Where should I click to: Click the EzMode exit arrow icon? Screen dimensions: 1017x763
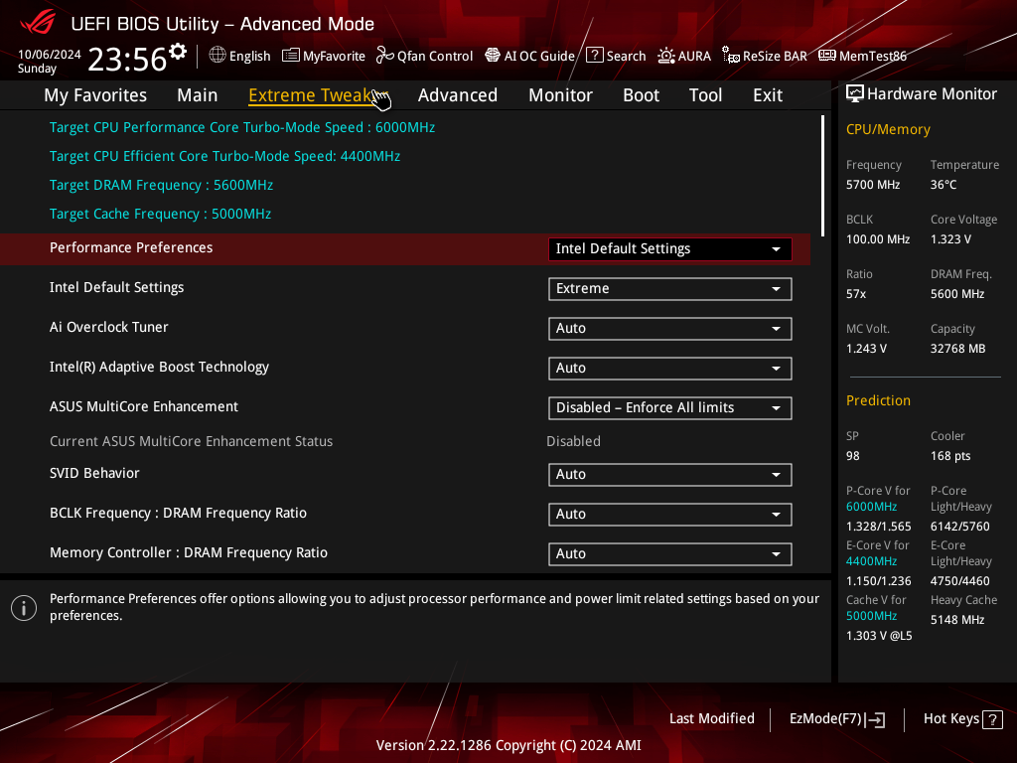[x=876, y=719]
